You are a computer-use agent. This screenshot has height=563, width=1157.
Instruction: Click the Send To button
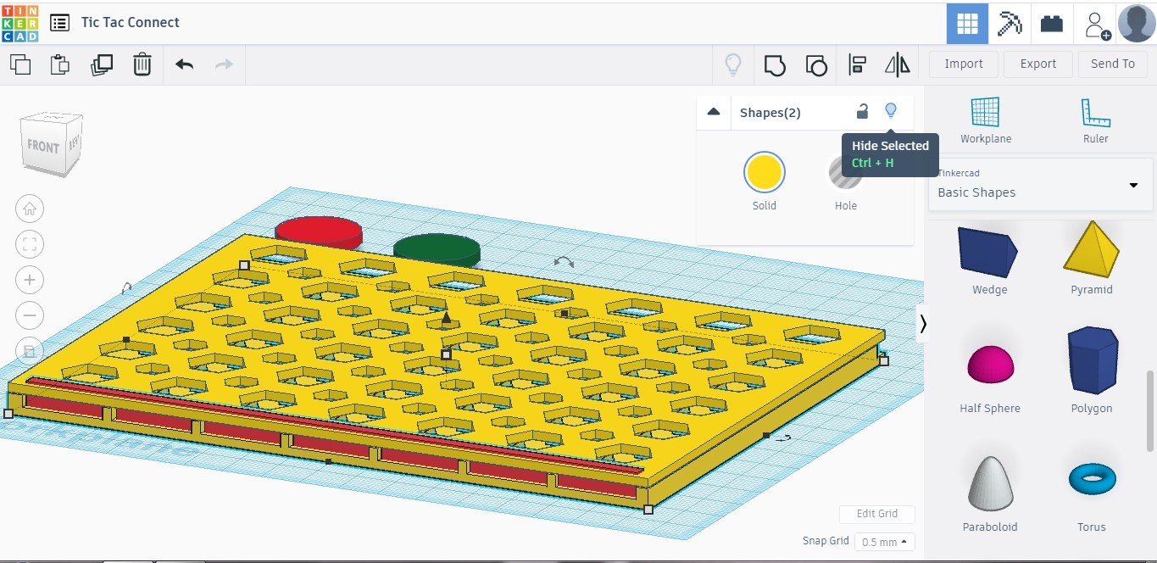pos(1112,64)
